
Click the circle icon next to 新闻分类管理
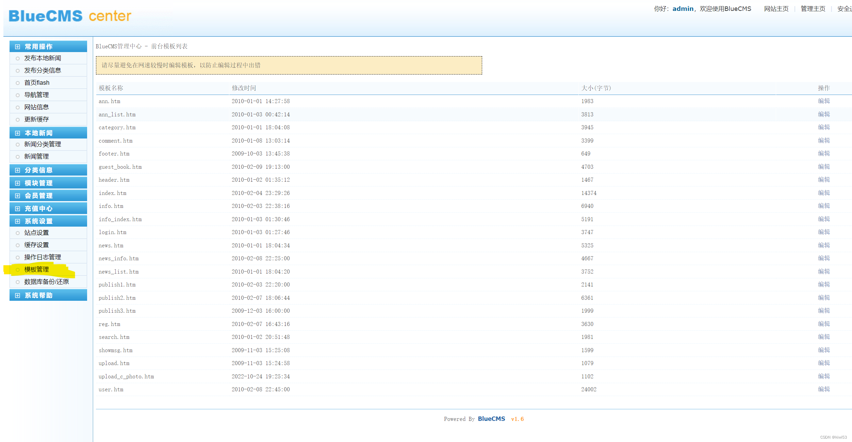(x=18, y=144)
